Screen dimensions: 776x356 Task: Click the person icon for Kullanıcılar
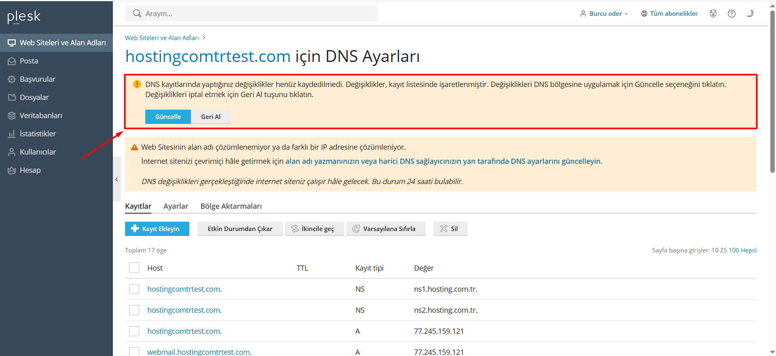(x=12, y=152)
